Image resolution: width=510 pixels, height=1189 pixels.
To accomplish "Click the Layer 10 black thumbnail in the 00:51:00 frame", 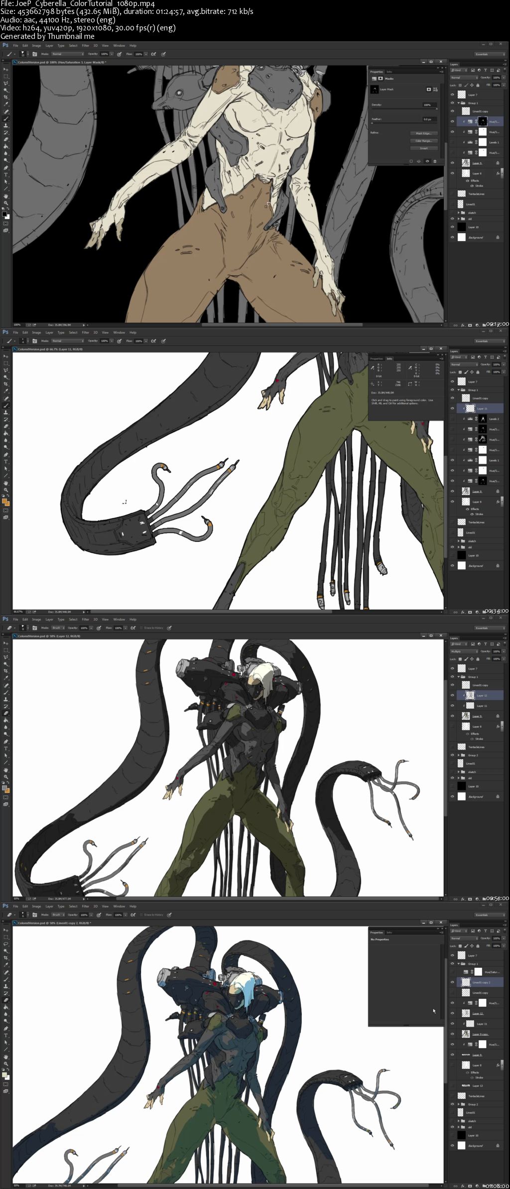I will [x=462, y=787].
